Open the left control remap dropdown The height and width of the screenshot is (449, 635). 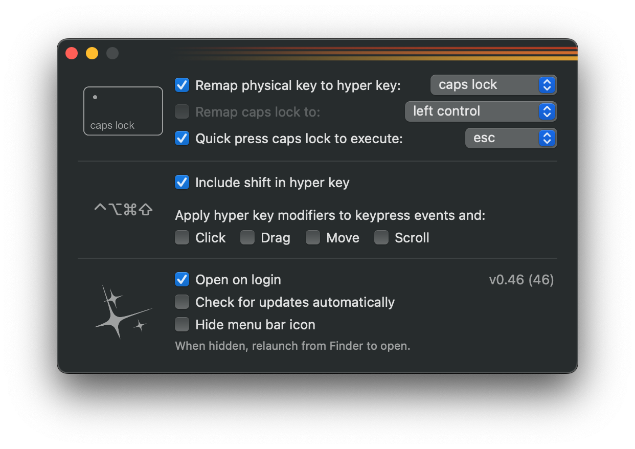pos(481,111)
